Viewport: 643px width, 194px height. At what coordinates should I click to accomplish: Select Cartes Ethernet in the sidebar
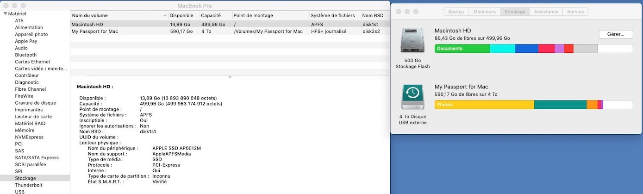[32, 62]
